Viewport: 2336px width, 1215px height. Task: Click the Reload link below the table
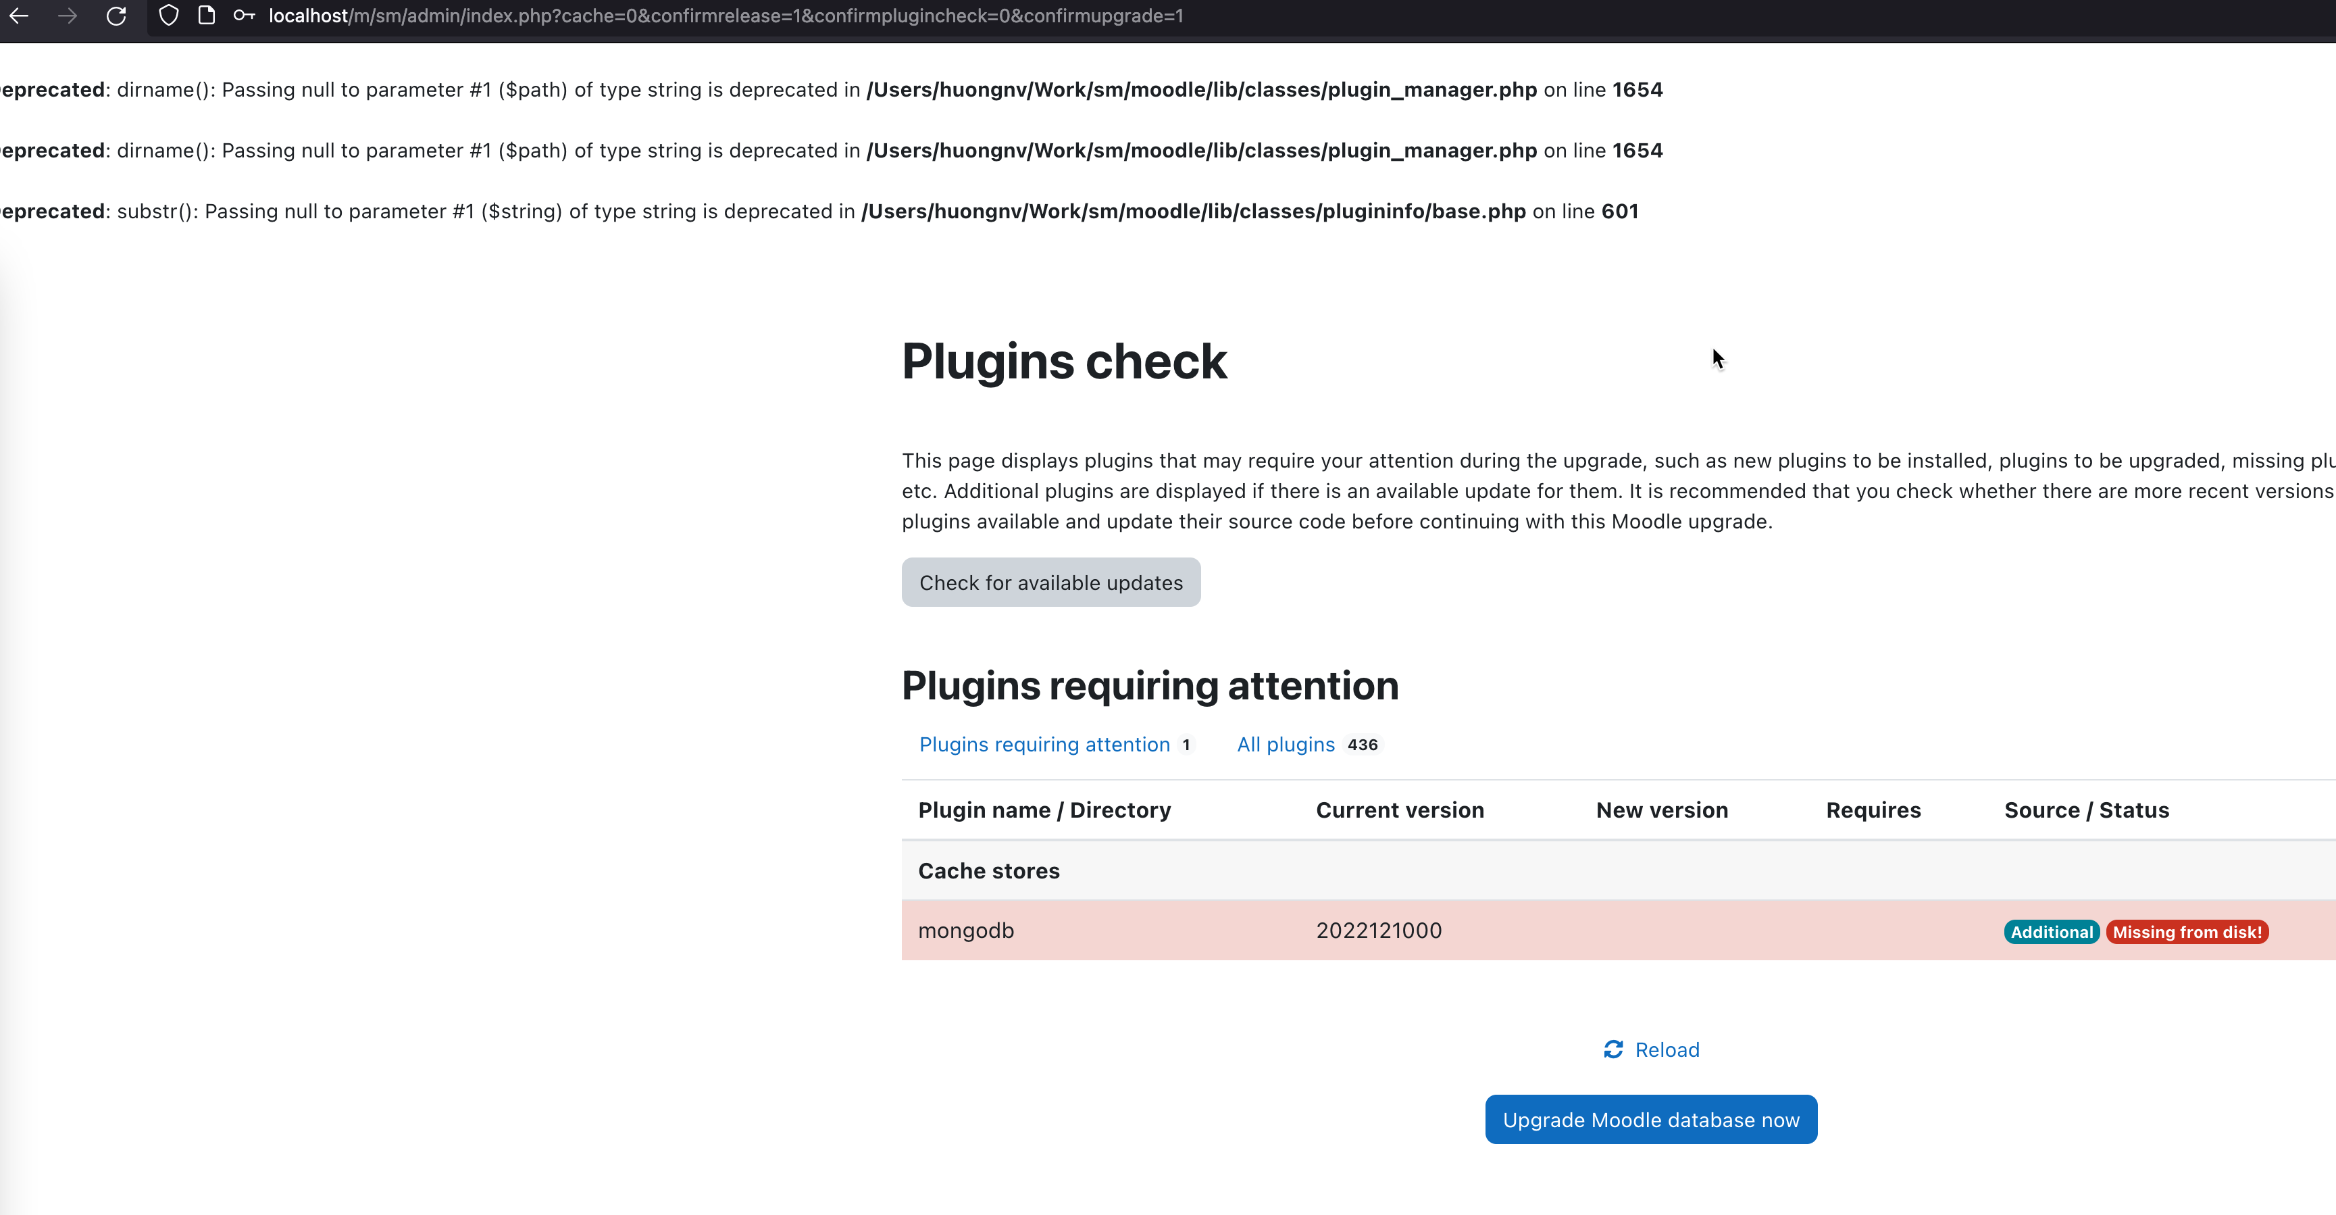[1667, 1050]
